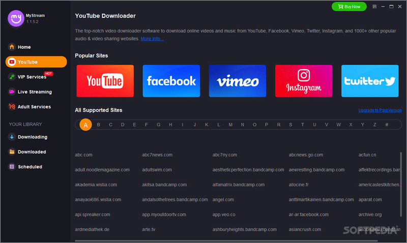Image resolution: width=407 pixels, height=243 pixels.
Task: Filter supported sites by letter D
Action: pos(123,125)
